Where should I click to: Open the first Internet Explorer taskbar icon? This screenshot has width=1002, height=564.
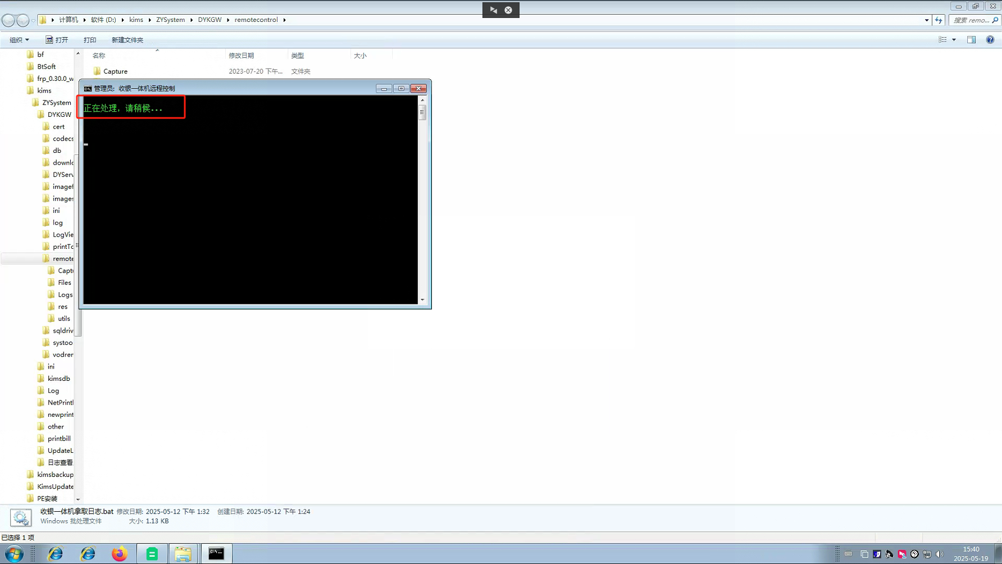[x=56, y=554]
